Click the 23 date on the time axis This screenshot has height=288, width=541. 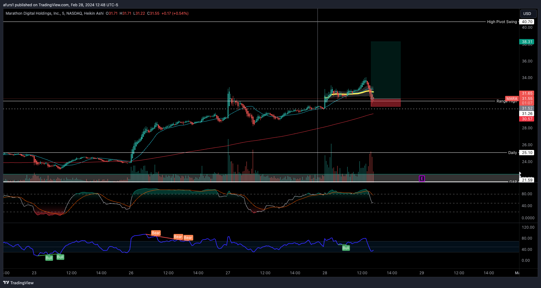[x=34, y=273]
